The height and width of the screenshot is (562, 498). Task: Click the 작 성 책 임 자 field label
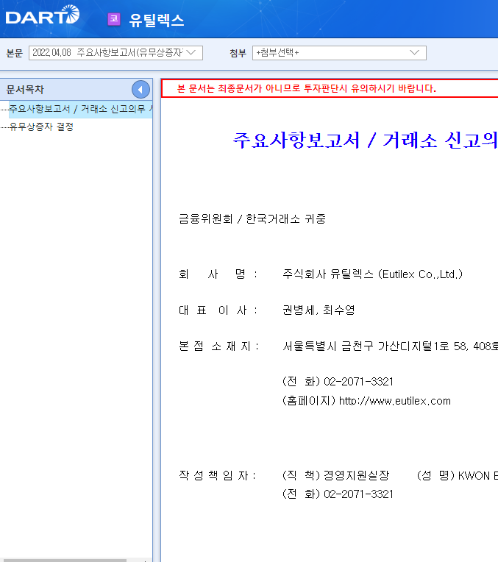coord(217,476)
